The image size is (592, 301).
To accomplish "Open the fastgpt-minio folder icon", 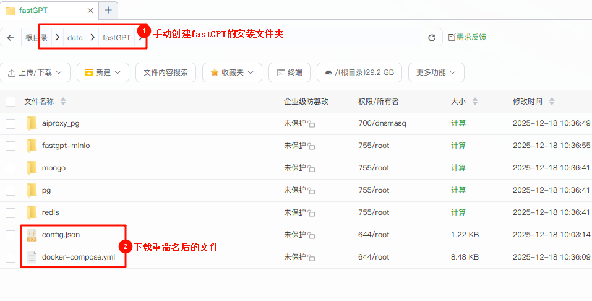I will click(x=32, y=146).
